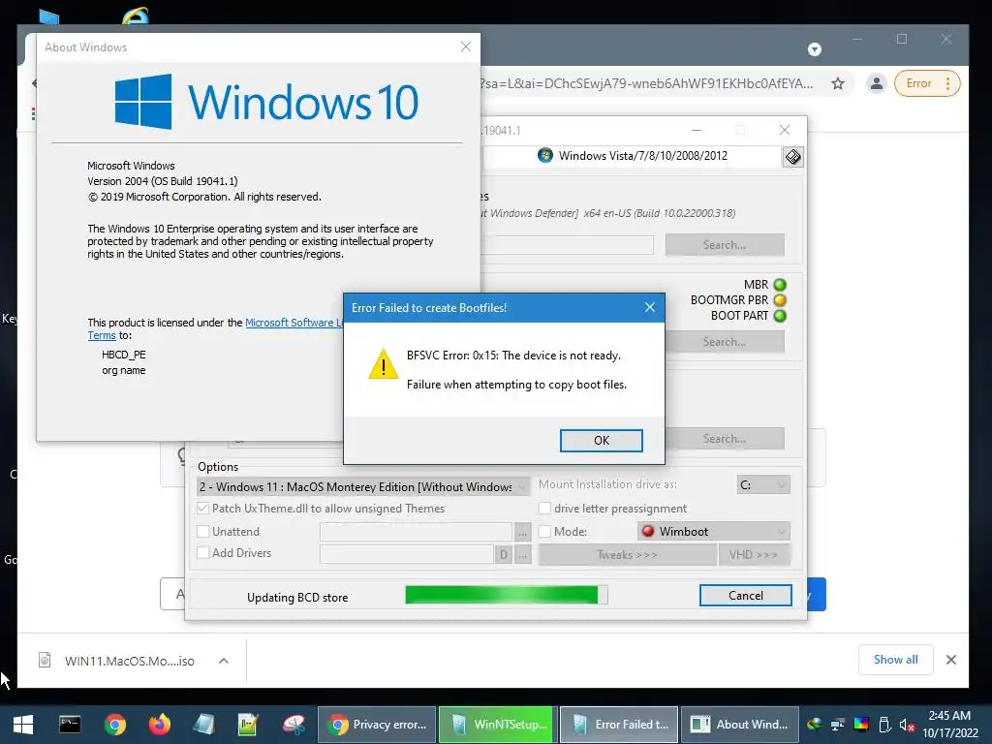Click the color display tray icon

coord(861,725)
